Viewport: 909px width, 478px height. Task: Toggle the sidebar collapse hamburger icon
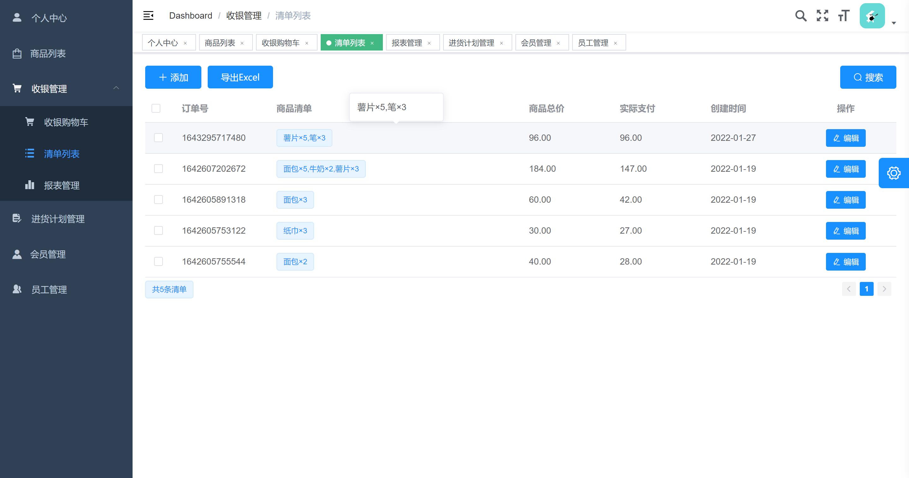tap(148, 15)
